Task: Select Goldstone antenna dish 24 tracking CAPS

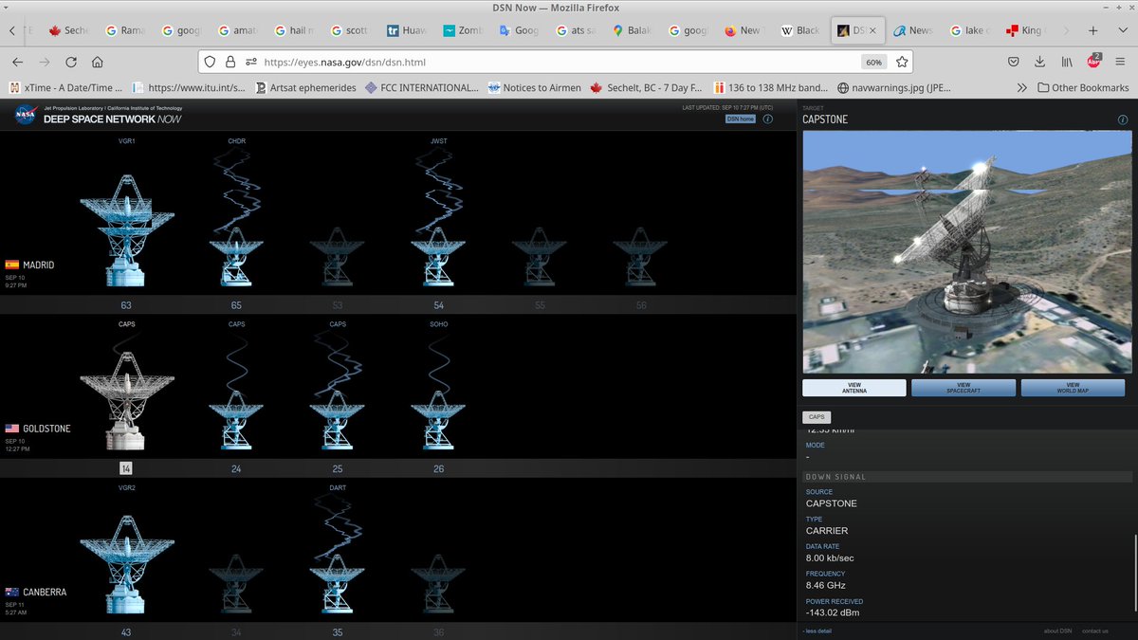Action: (x=236, y=420)
